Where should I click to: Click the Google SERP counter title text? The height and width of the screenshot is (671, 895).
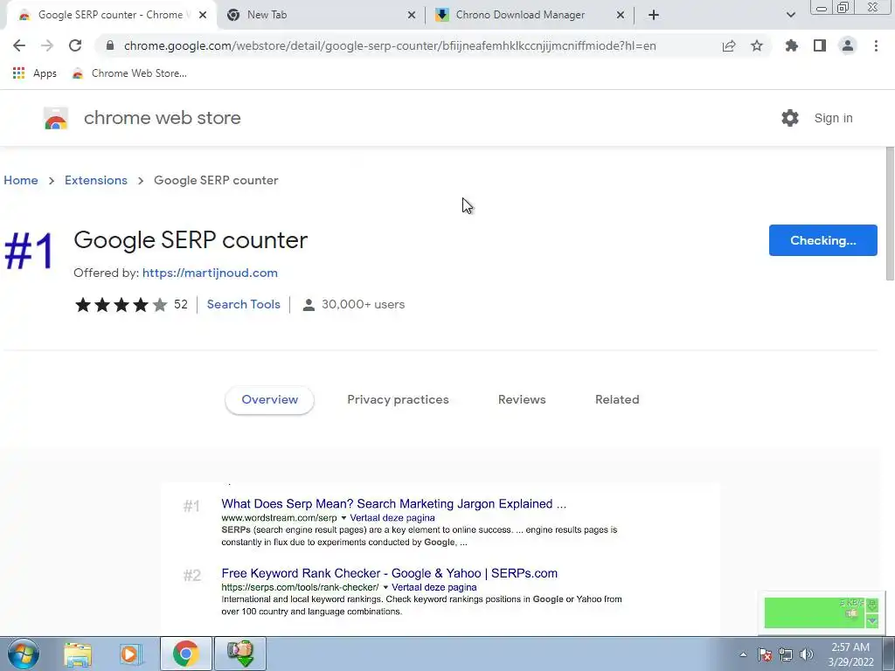pos(190,240)
